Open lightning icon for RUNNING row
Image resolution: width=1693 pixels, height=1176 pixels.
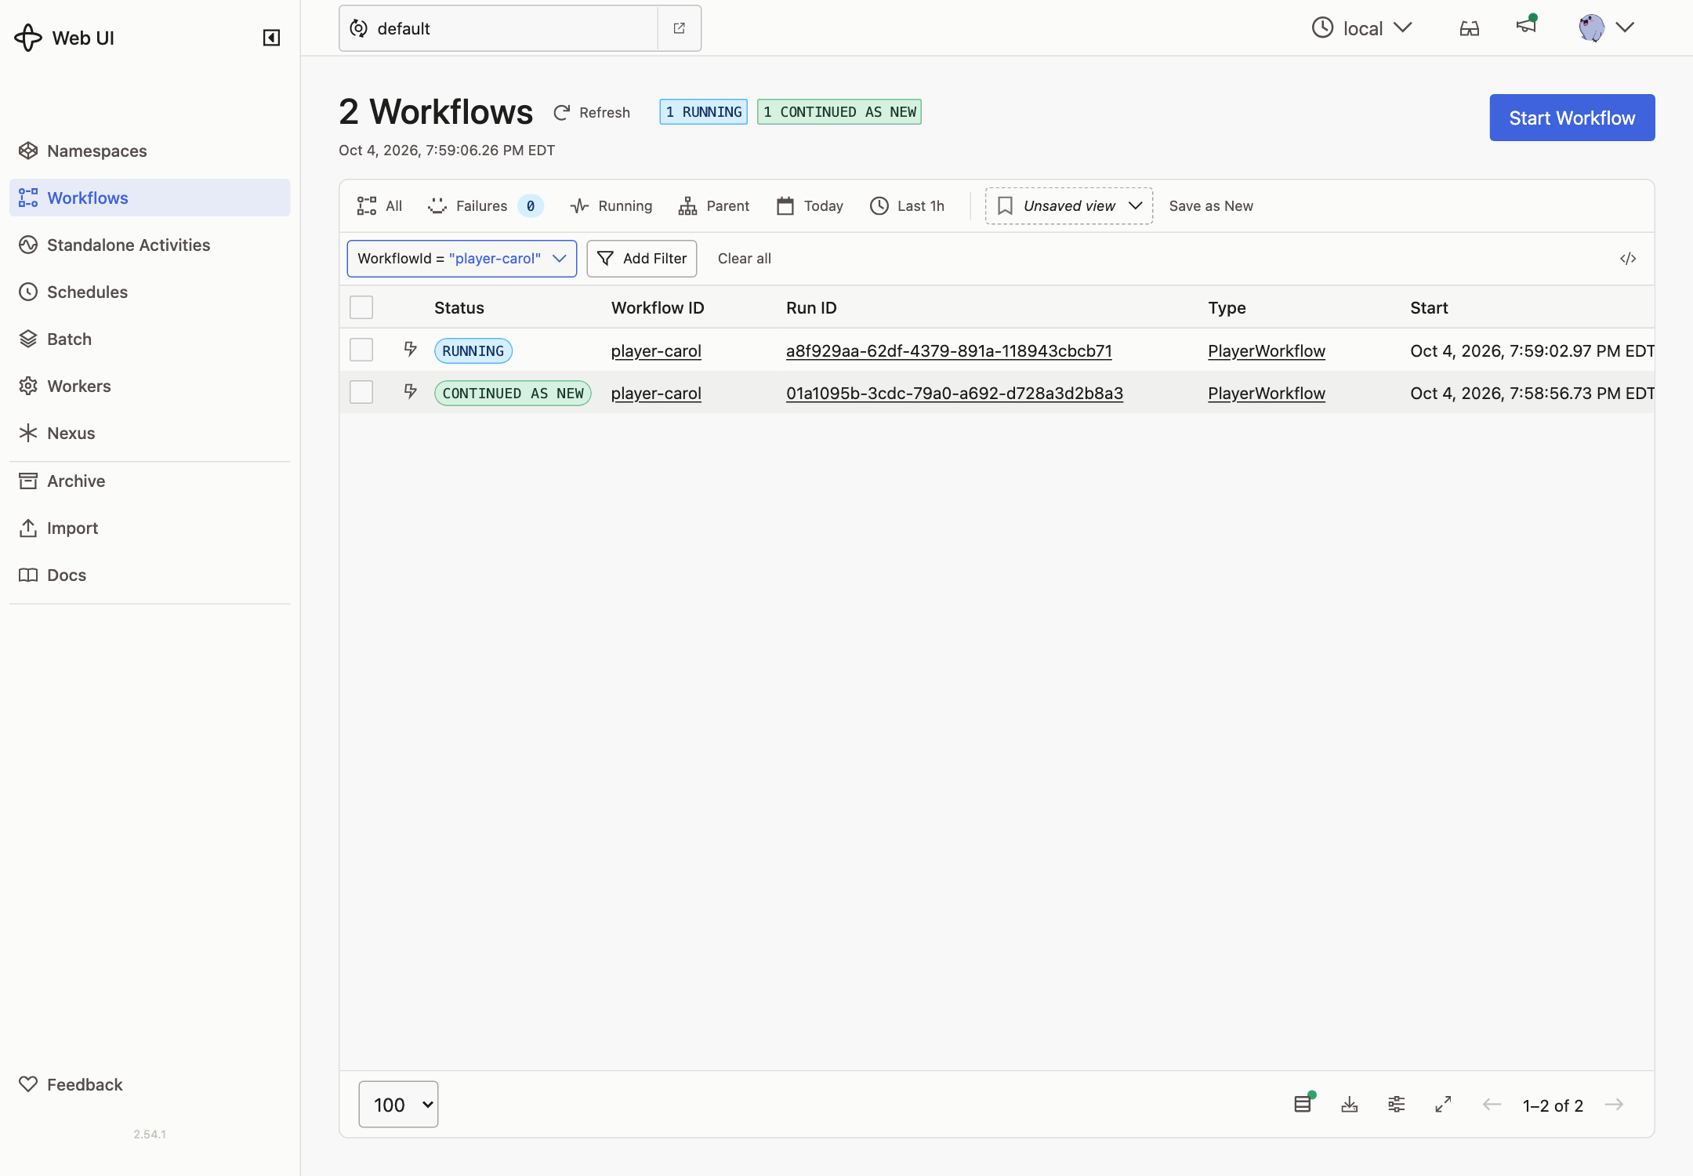pyautogui.click(x=410, y=349)
